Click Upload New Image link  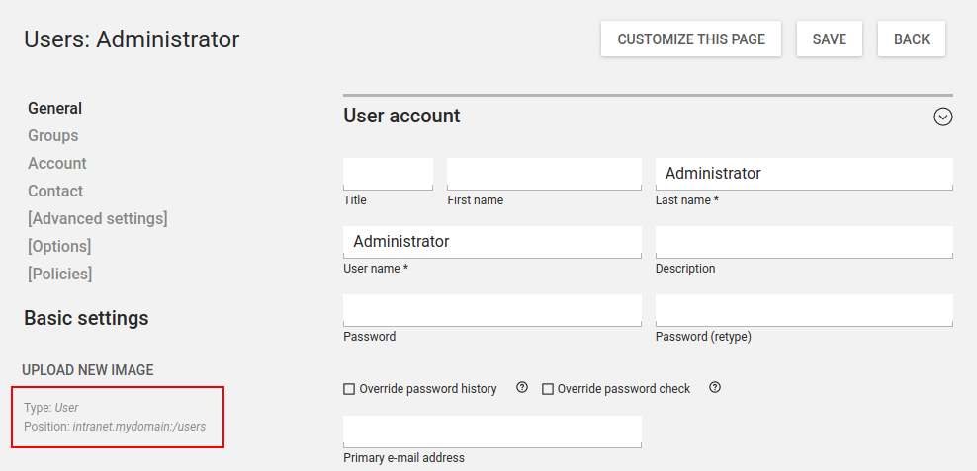(88, 370)
